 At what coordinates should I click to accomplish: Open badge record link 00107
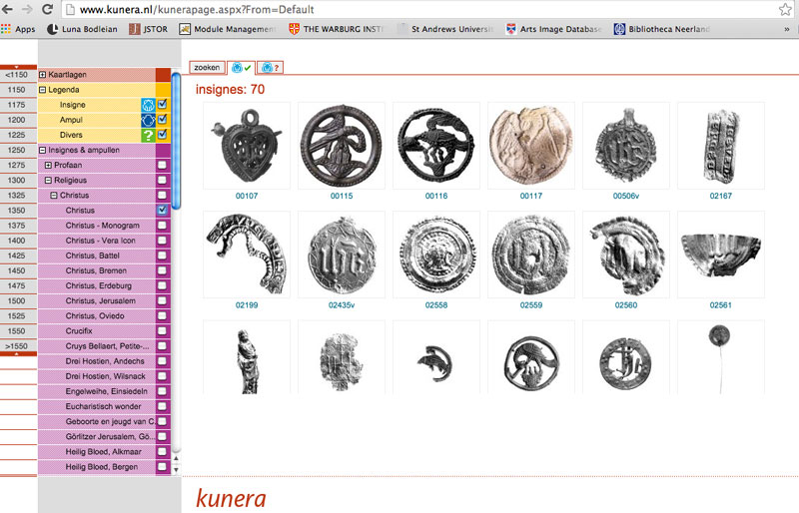click(246, 196)
